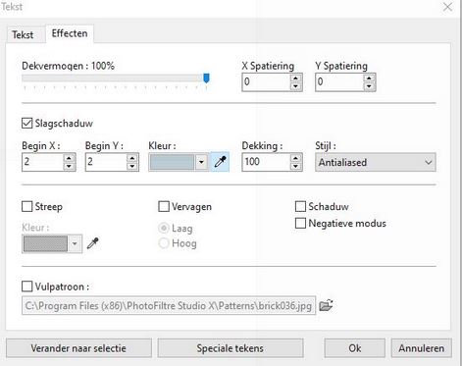
Task: Increase Dekking value with up arrow
Action: (295, 158)
